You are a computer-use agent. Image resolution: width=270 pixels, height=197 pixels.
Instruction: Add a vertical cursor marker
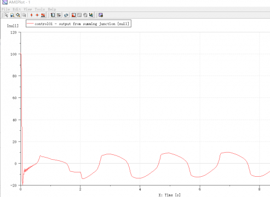pos(31,15)
